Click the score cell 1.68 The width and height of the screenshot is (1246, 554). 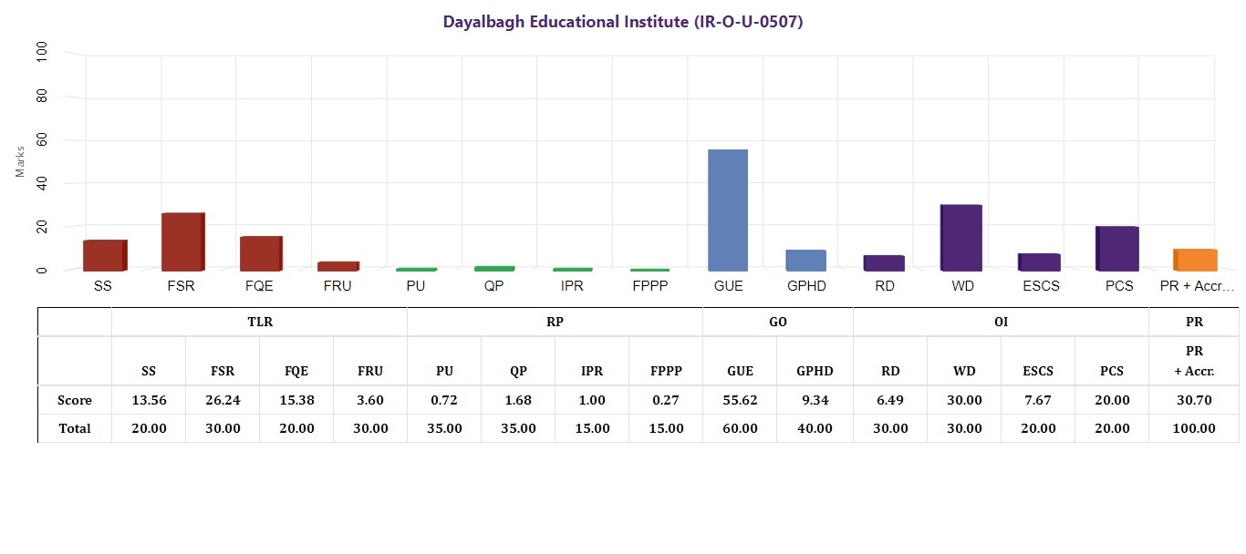(518, 400)
